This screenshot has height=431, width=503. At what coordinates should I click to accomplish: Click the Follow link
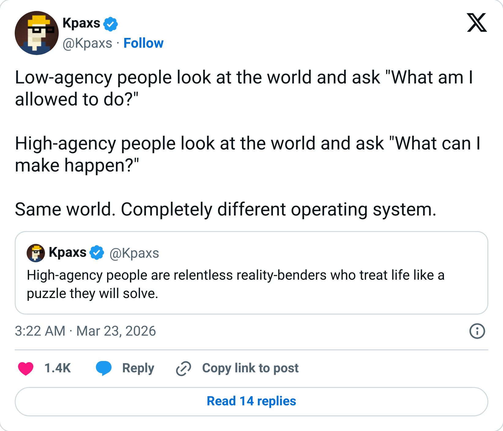(143, 43)
